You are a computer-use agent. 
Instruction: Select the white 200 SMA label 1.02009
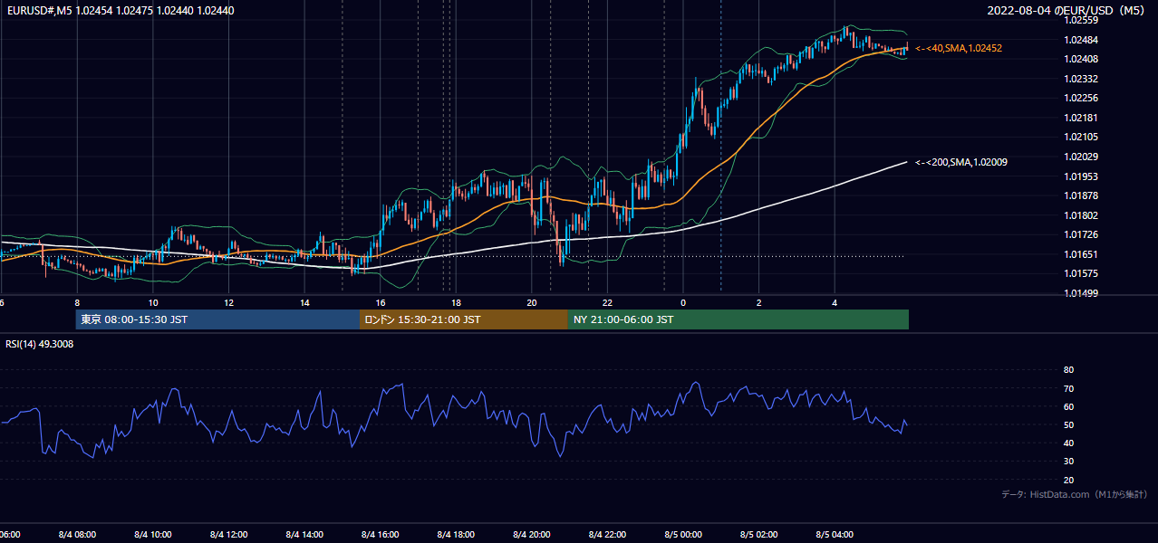pos(961,162)
